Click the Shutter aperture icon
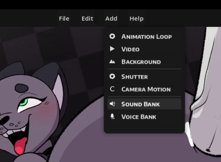Image resolution: width=221 pixels, height=162 pixels. pos(112,76)
